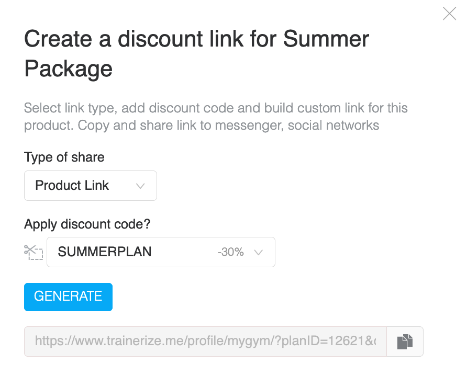The height and width of the screenshot is (387, 467).
Task: Click the scissors coupon icon
Action: point(34,252)
